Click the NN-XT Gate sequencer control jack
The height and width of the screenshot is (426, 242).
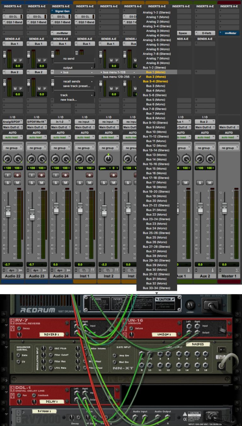point(18,355)
